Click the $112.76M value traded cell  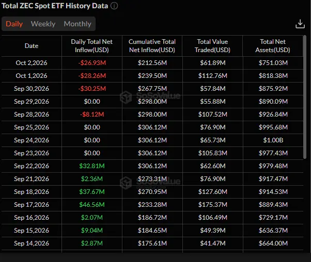213,76
